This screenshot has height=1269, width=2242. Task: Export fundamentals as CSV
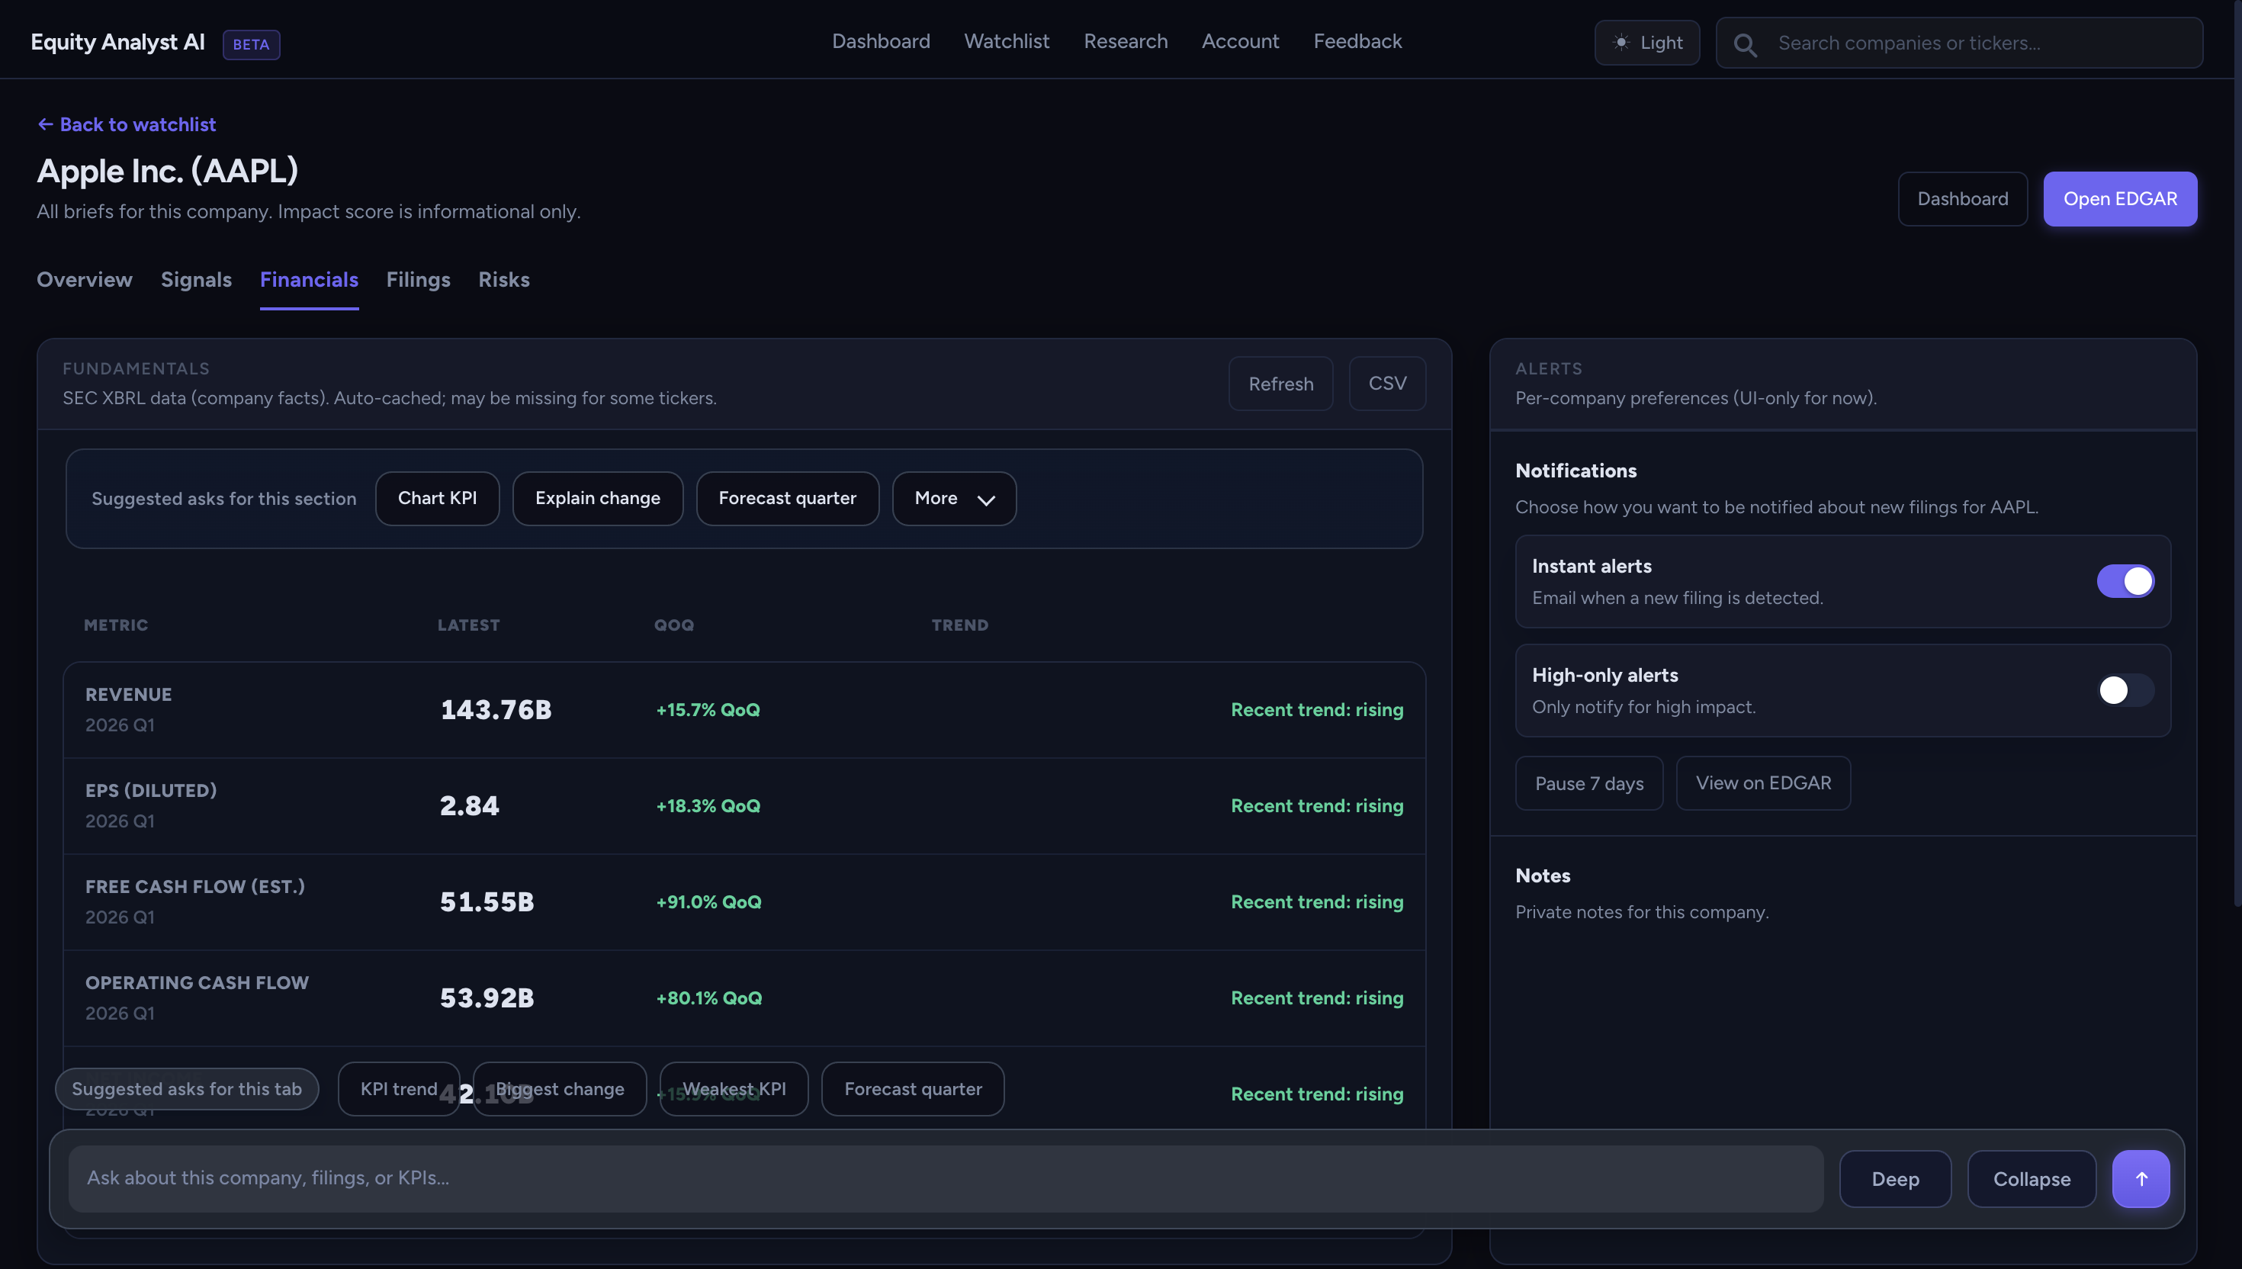[1386, 384]
